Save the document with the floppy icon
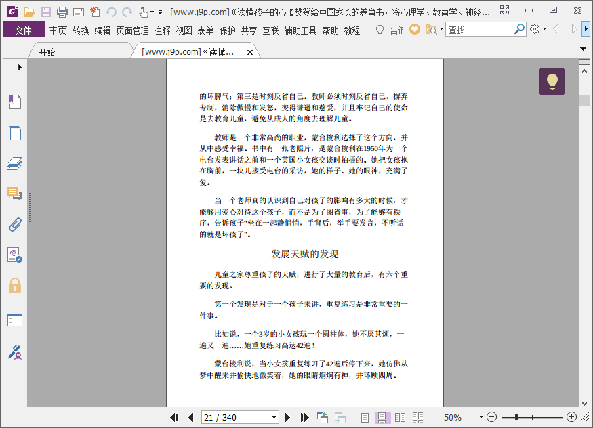This screenshot has width=593, height=428. pos(46,12)
